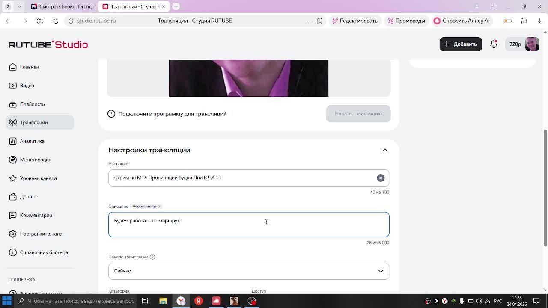548x308 pixels.
Task: Open the Yandex home button
Action: pos(40,21)
